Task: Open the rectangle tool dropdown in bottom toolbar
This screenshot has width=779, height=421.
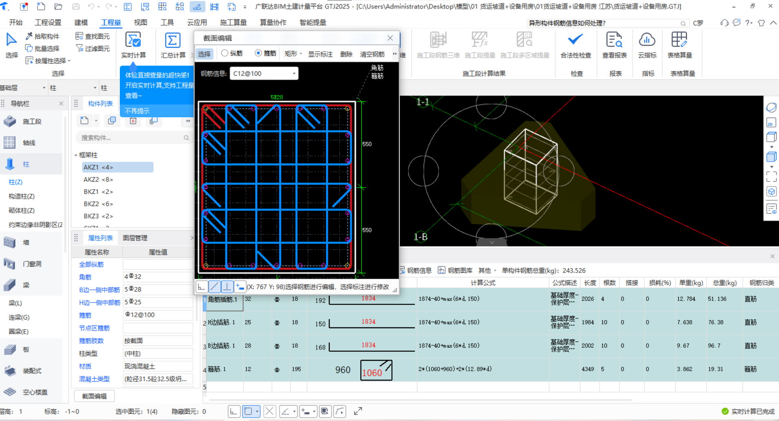Action: pyautogui.click(x=257, y=411)
